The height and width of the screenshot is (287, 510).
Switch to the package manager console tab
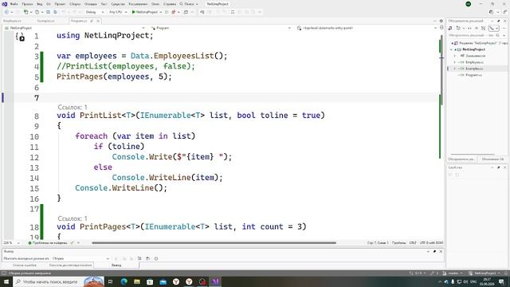pos(70,265)
